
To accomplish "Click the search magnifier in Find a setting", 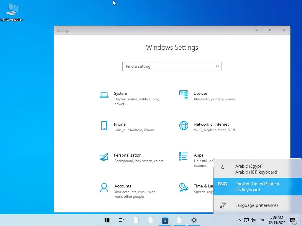I will coord(217,66).
